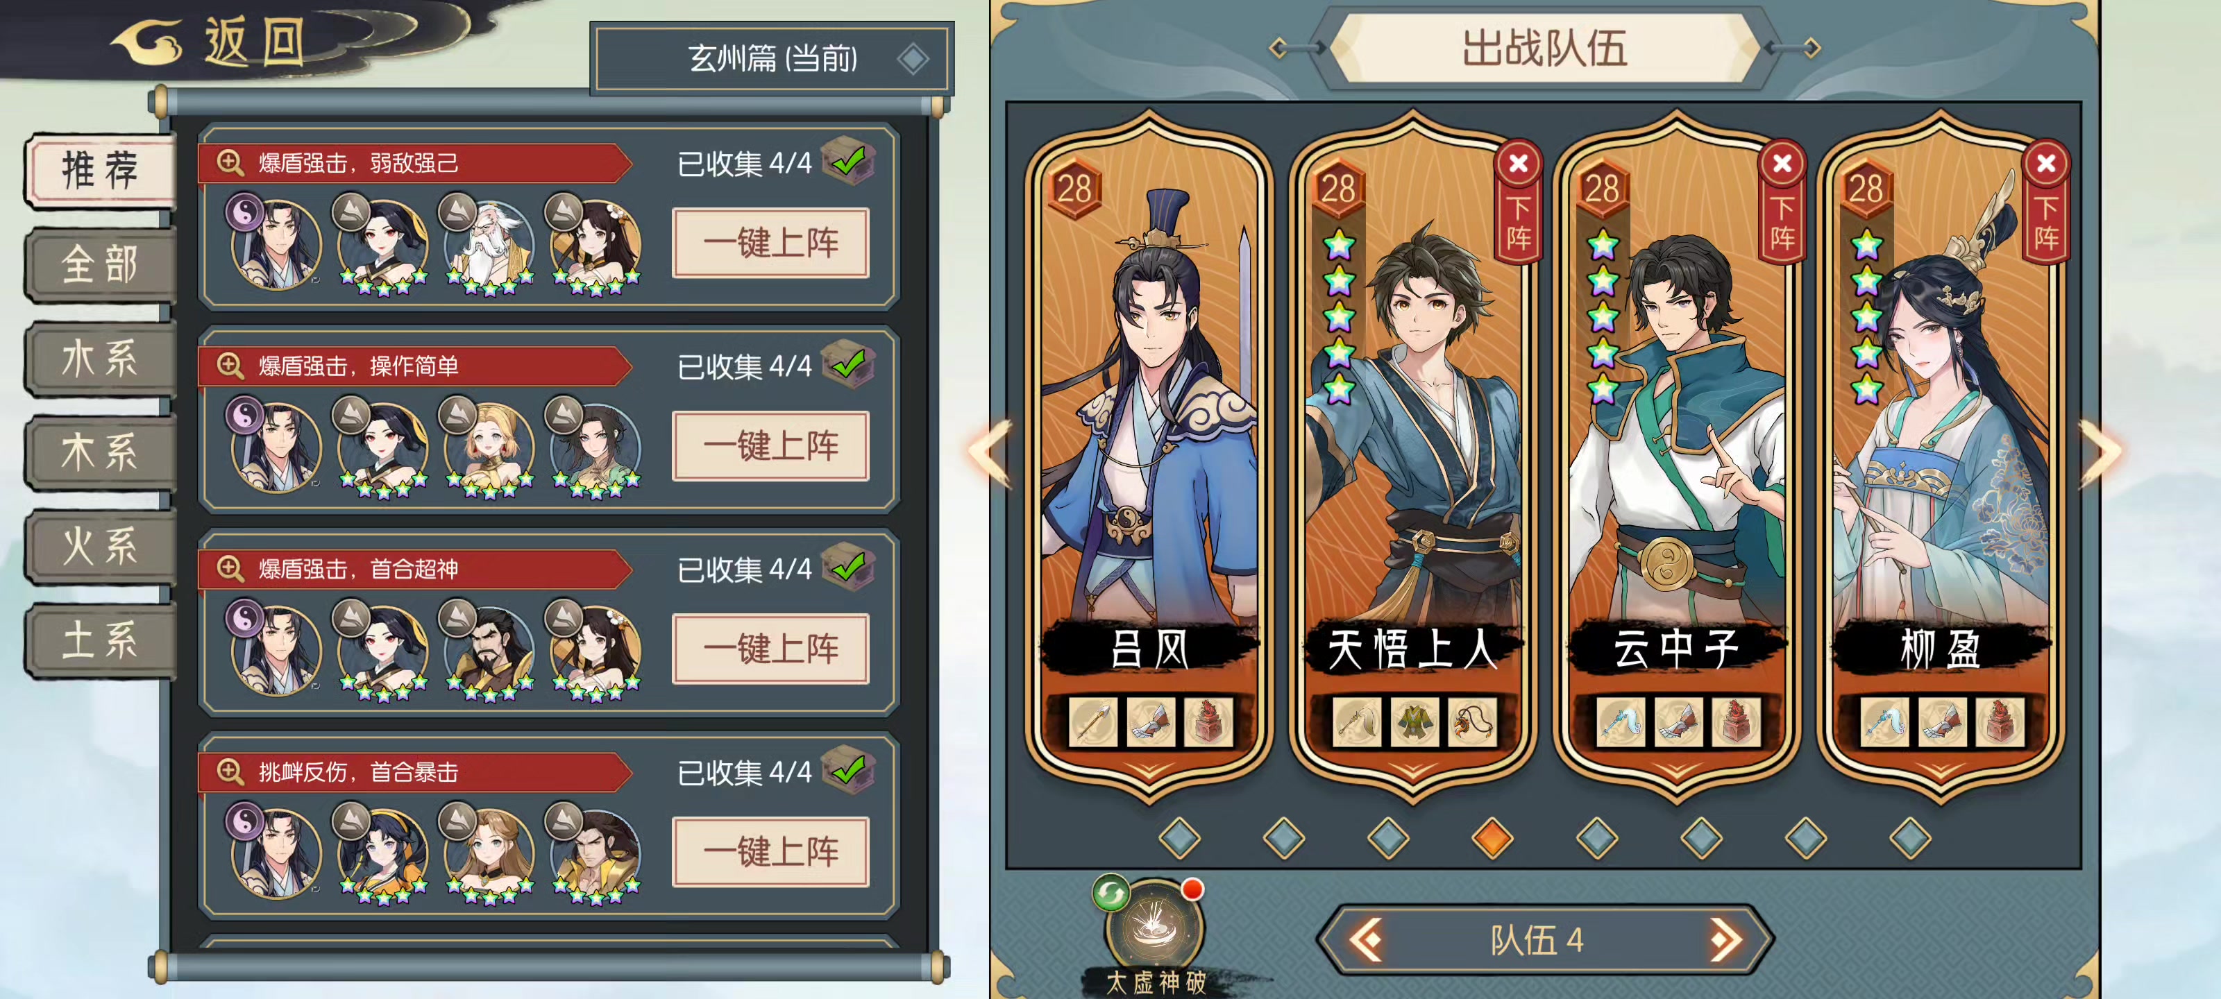2221x999 pixels.
Task: Open the 玄州篇 (当前) chapter dropdown
Action: [x=772, y=58]
